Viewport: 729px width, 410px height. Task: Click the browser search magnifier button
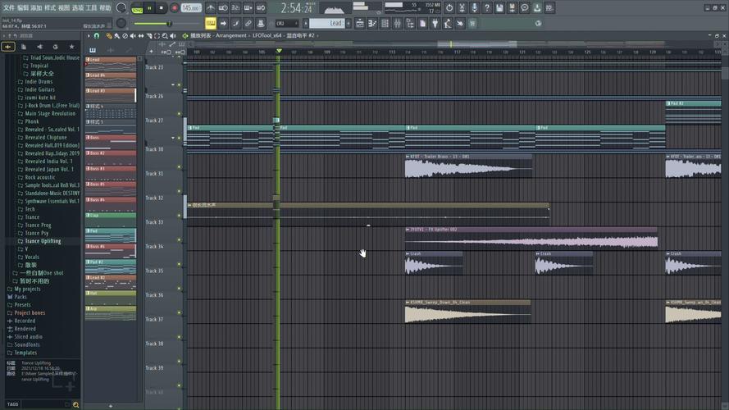pos(75,404)
